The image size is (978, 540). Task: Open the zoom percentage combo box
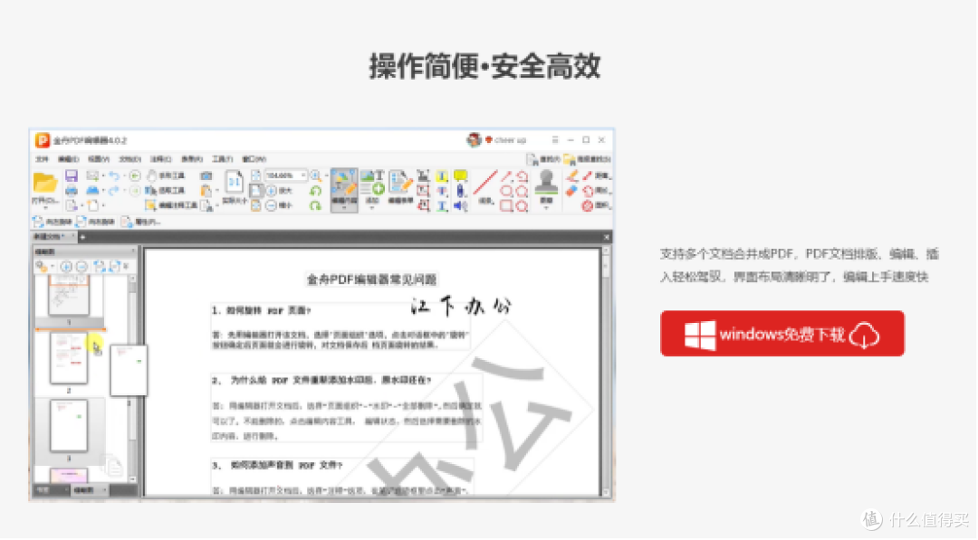tap(286, 175)
